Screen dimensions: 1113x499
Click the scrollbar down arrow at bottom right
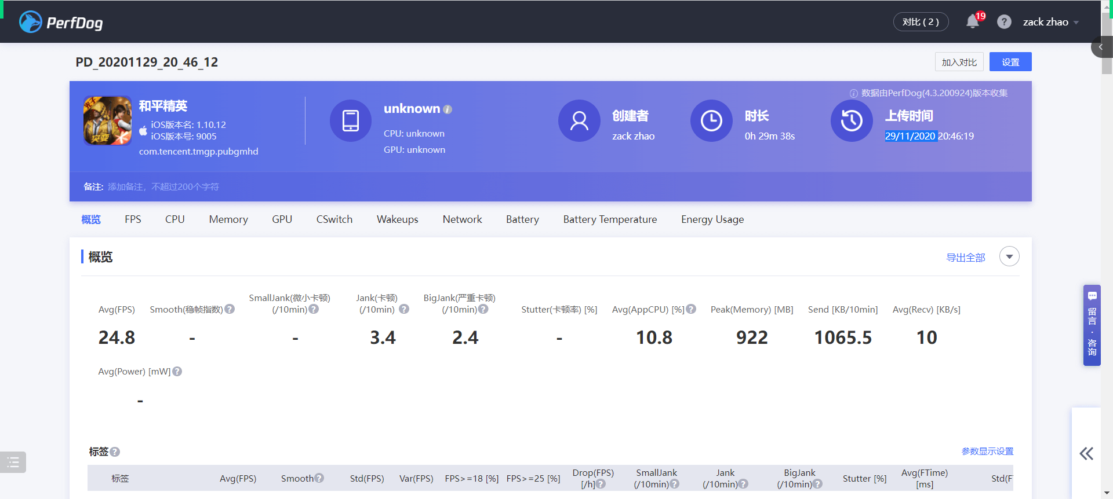click(1107, 493)
